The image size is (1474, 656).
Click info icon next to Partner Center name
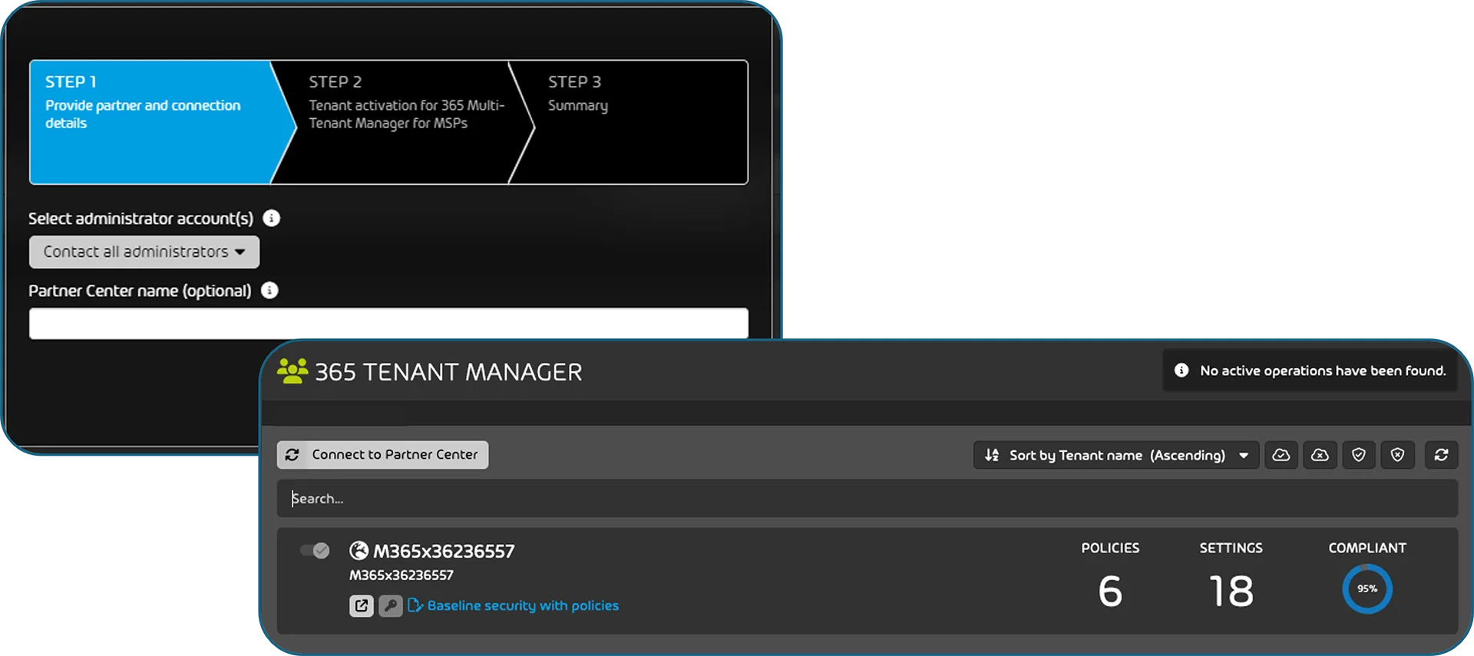[x=269, y=290]
